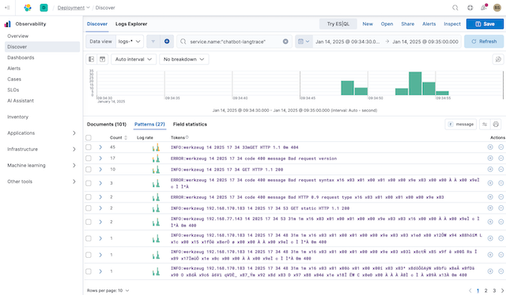Go to next page of patterns

[502, 290]
